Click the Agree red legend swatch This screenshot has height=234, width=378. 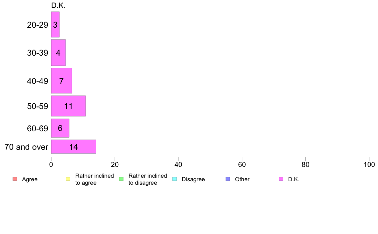click(x=15, y=179)
